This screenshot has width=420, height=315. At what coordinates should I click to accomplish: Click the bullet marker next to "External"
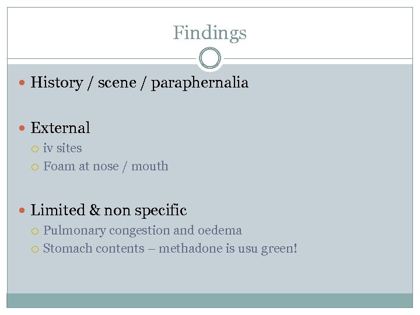point(22,128)
